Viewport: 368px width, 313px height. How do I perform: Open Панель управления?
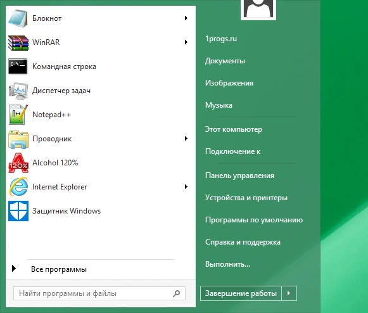click(239, 176)
